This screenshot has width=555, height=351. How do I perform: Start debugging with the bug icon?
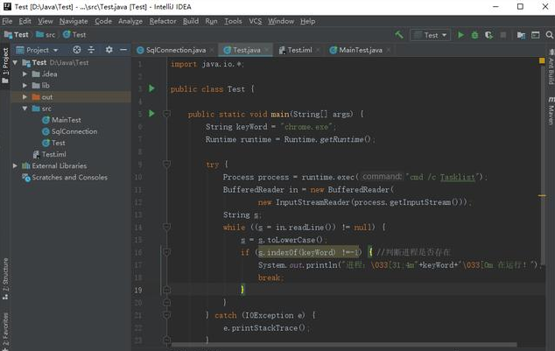474,35
